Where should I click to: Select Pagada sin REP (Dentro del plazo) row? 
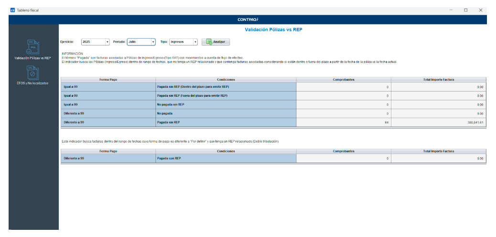point(226,87)
